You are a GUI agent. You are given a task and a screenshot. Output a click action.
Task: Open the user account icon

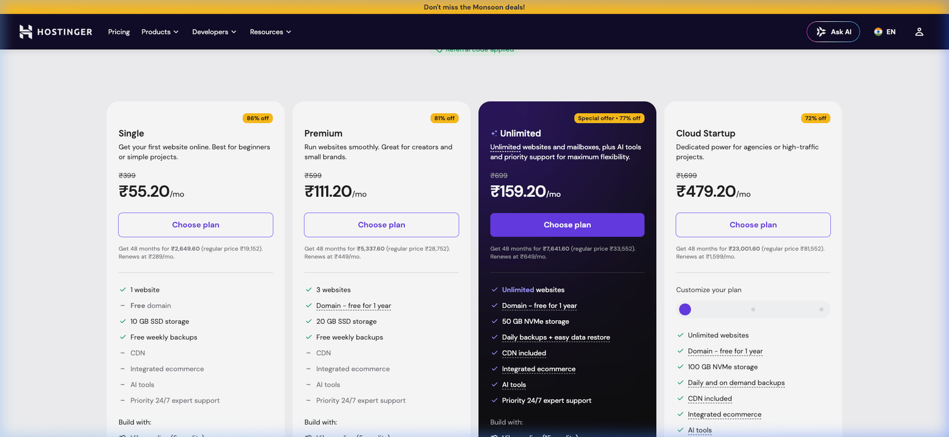tap(919, 32)
